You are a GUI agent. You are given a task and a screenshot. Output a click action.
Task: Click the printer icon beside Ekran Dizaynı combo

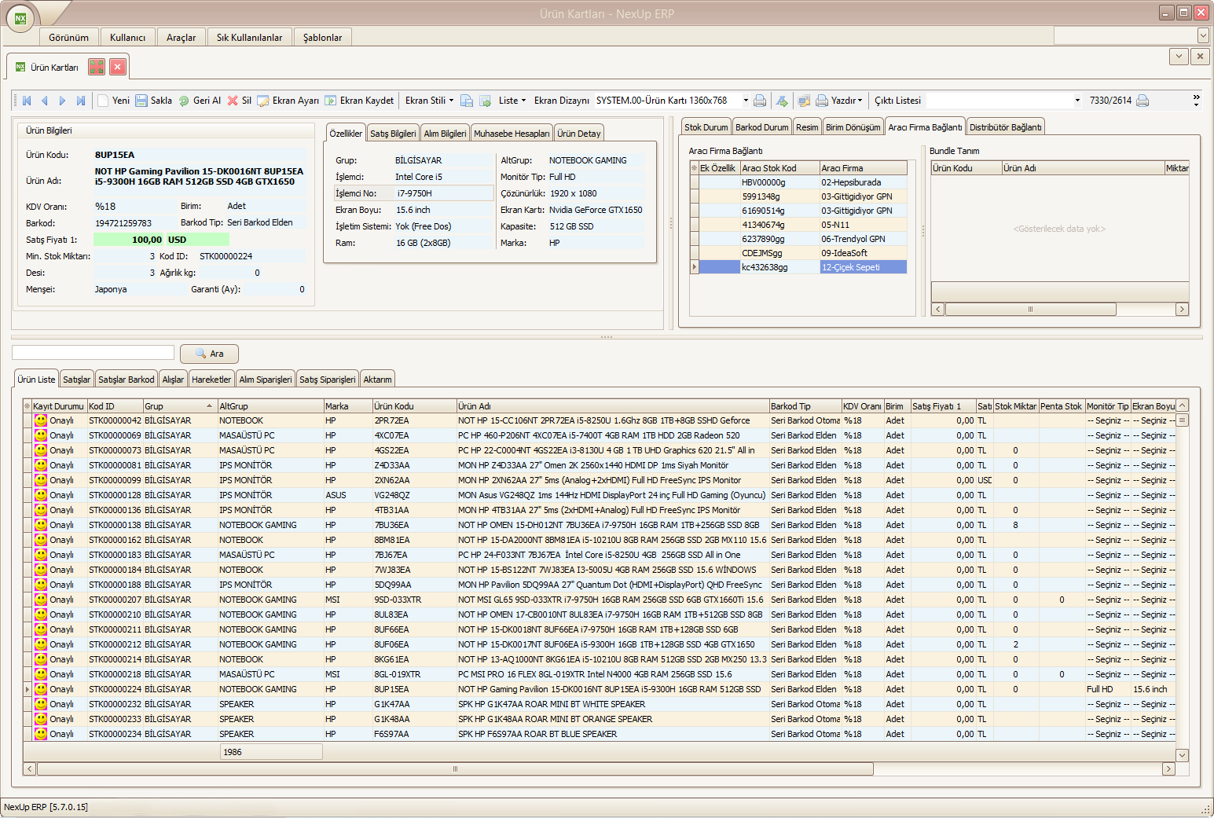coord(760,101)
